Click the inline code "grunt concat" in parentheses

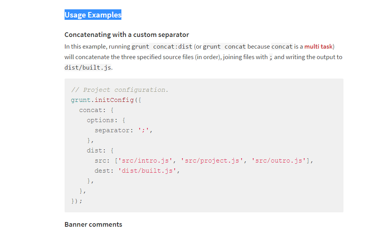coord(224,47)
